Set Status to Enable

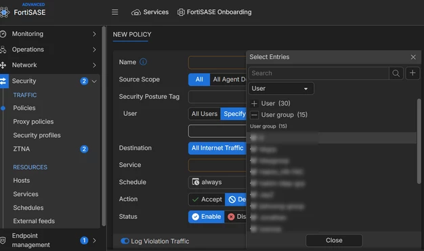click(207, 216)
